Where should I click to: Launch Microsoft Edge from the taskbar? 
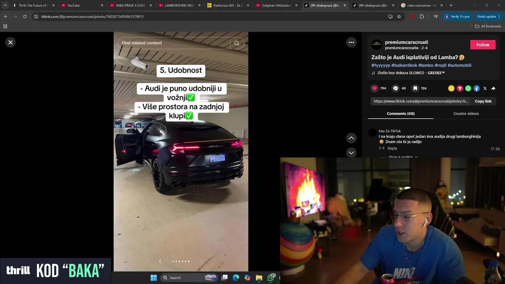click(236, 278)
